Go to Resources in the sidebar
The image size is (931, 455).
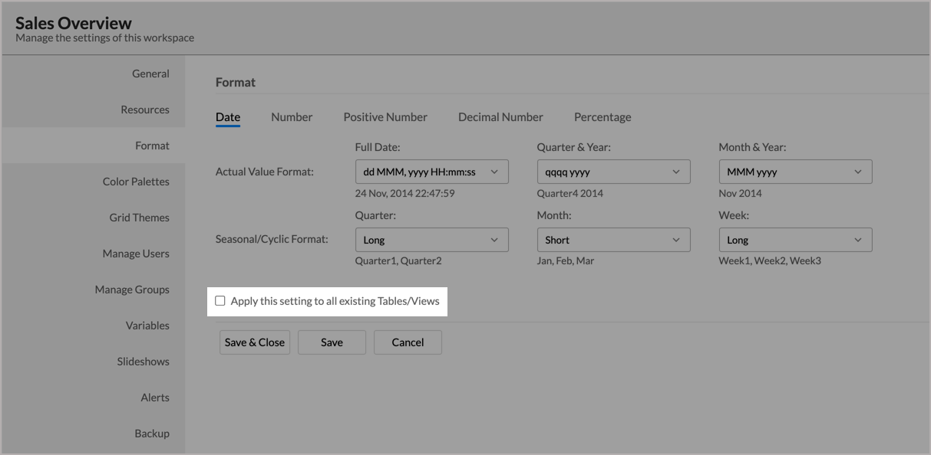(144, 110)
